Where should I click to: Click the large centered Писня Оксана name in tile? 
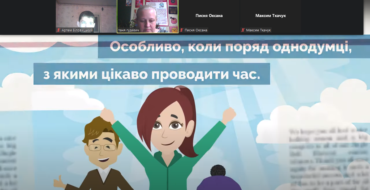[x=209, y=16]
